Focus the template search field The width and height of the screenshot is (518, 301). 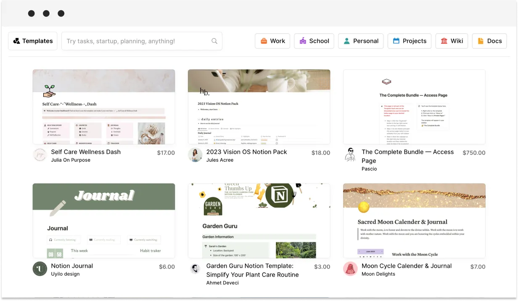[142, 41]
